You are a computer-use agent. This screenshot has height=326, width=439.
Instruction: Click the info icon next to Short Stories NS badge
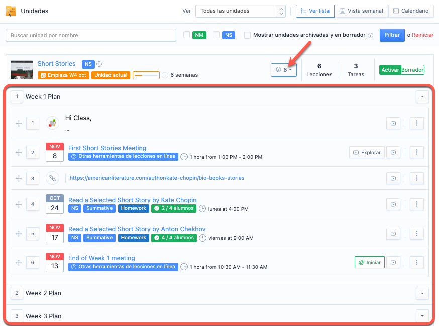(x=99, y=64)
